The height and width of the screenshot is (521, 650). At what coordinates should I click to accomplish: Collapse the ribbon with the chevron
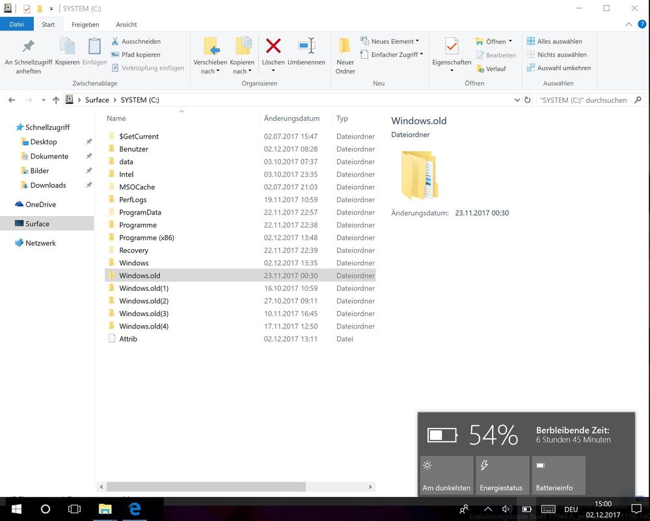click(x=629, y=25)
